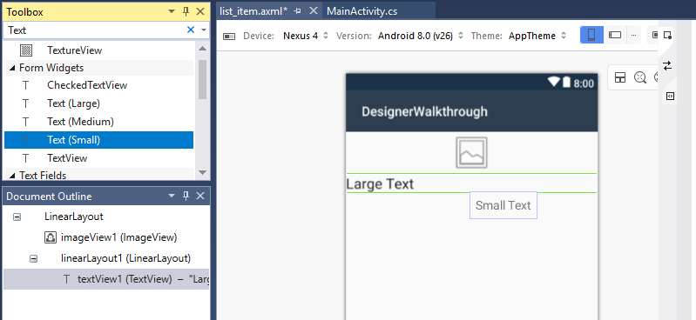Collapse linearLayout1 node in outline
Image resolution: width=696 pixels, height=320 pixels.
pos(33,258)
